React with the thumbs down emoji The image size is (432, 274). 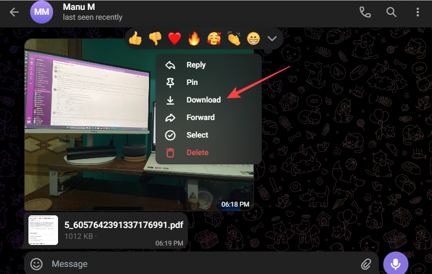pos(155,39)
